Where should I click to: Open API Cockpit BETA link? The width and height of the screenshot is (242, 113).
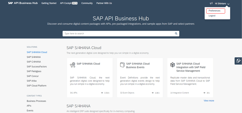coord(69,3)
